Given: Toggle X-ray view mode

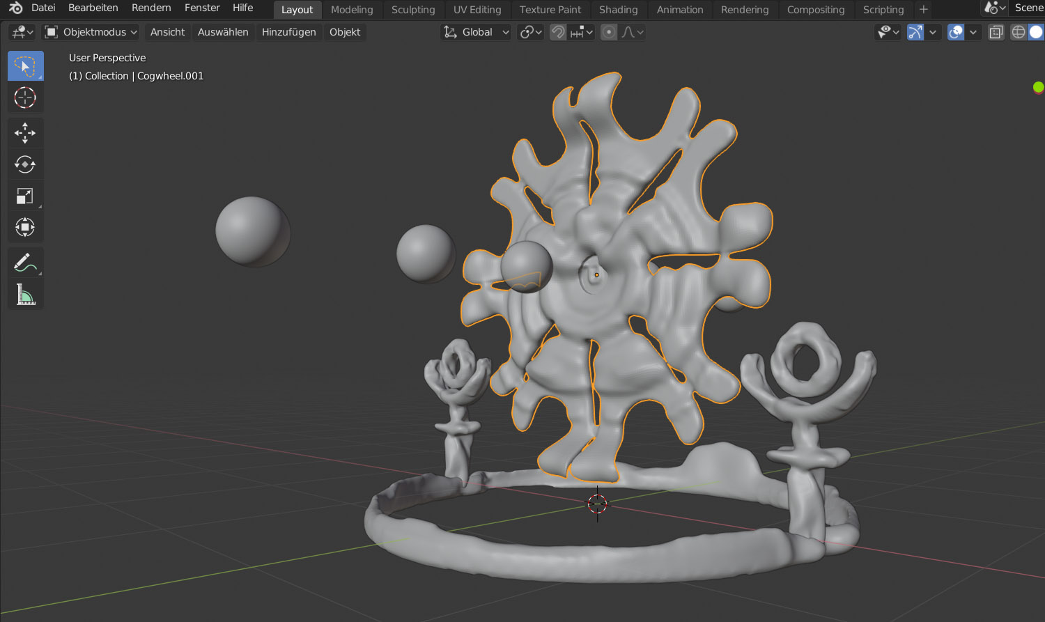Looking at the screenshot, I should 996,32.
